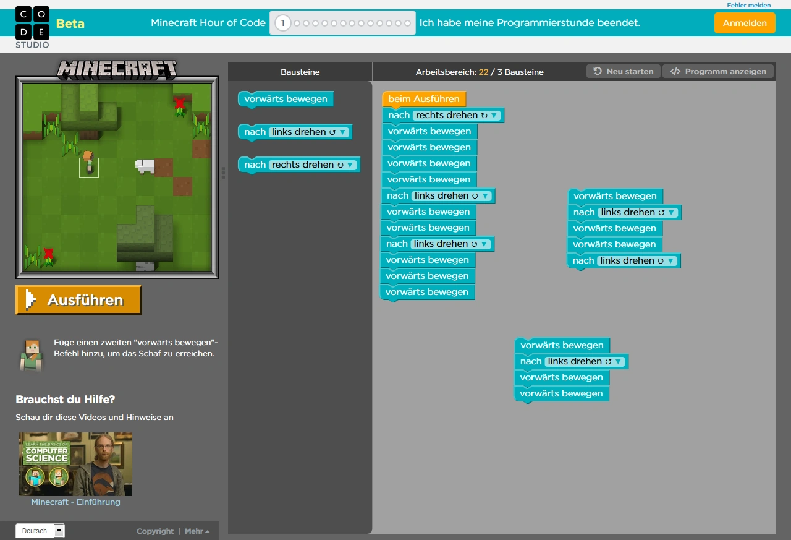Open the toolbox 'nach links drehen' dropdown

click(x=309, y=132)
